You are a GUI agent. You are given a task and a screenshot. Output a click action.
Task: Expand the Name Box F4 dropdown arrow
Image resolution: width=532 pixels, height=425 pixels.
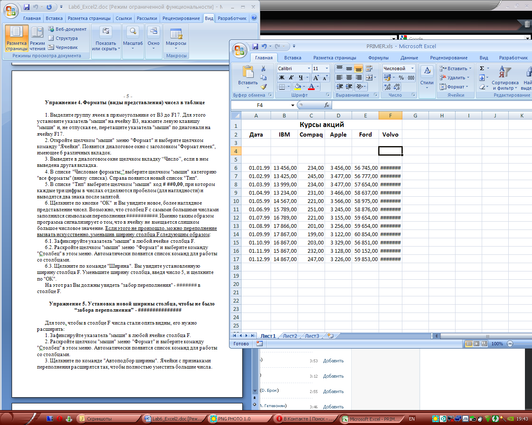(x=293, y=105)
